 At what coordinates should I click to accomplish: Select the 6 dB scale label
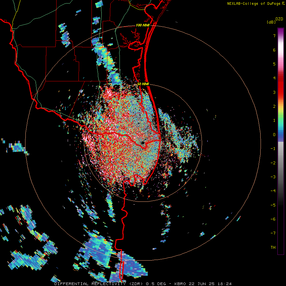tap(274, 50)
